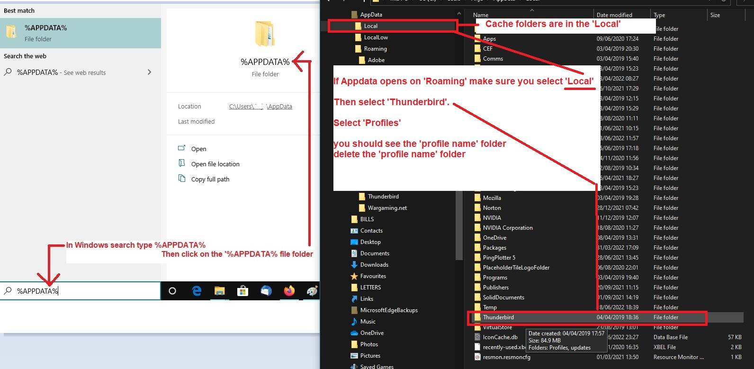Click the Favourites star icon in the tree
This screenshot has height=369, width=754.
coord(354,276)
